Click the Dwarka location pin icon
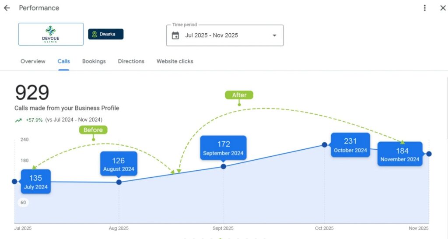Viewport: 448px width, 239px height. [94, 34]
